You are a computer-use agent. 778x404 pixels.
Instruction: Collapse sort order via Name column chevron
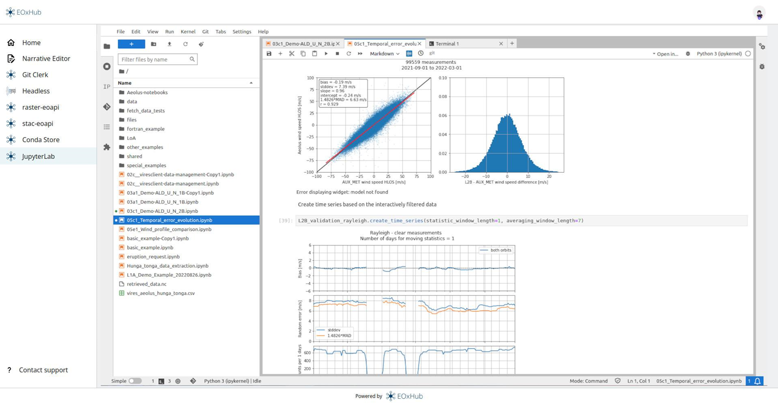(251, 83)
